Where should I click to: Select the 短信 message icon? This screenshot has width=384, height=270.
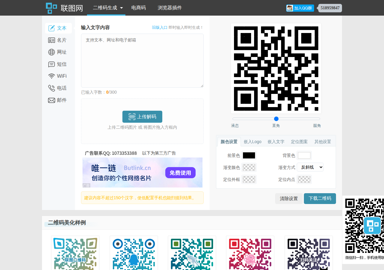(x=51, y=64)
